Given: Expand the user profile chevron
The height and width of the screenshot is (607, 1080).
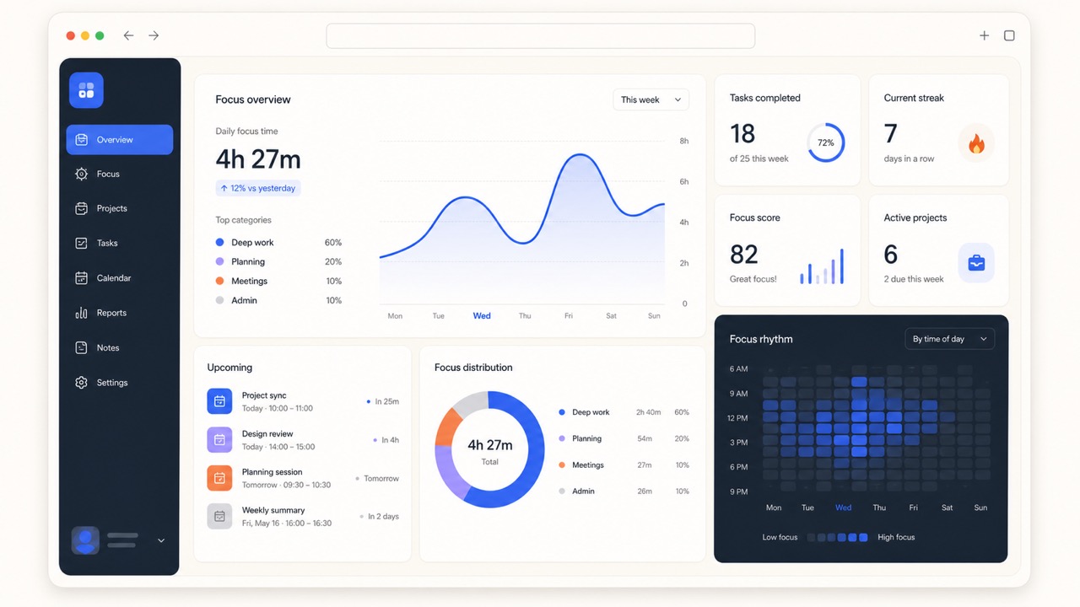Looking at the screenshot, I should pyautogui.click(x=161, y=540).
